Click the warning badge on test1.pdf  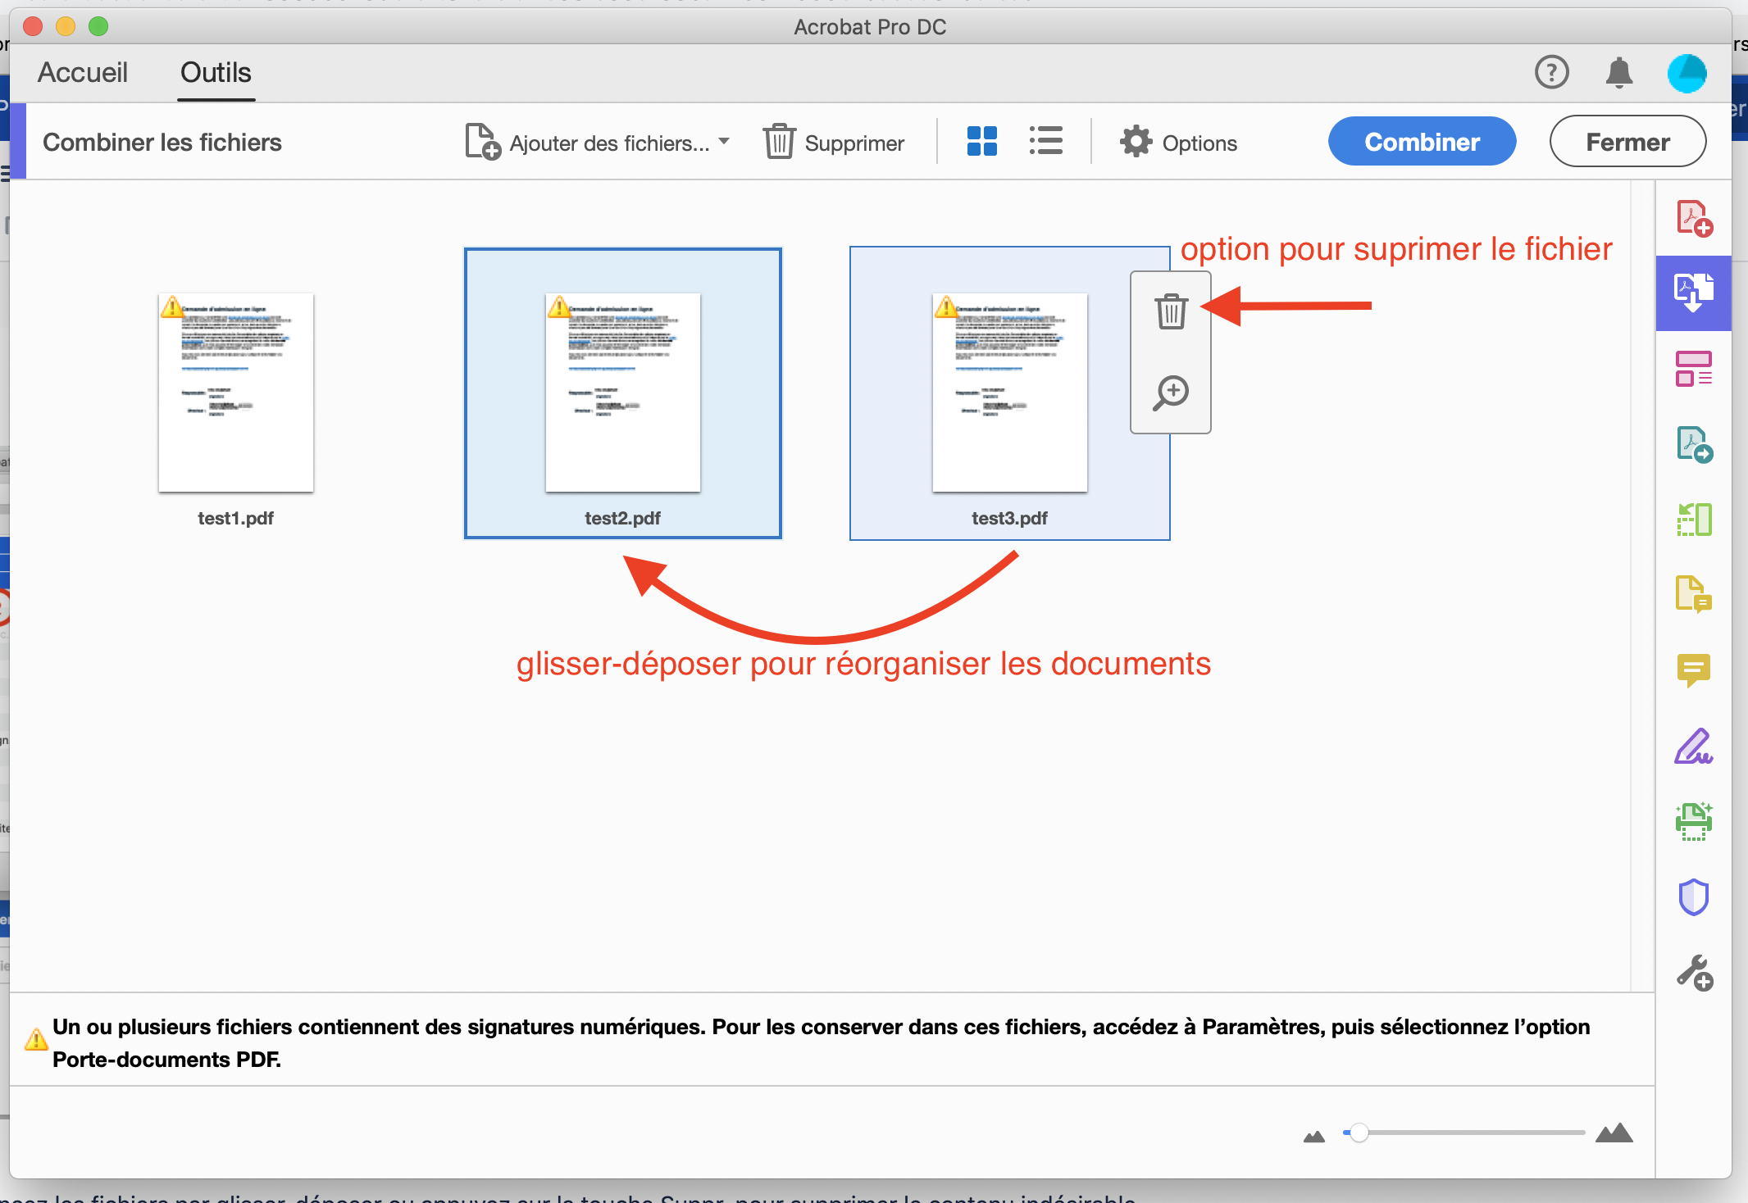coord(172,307)
